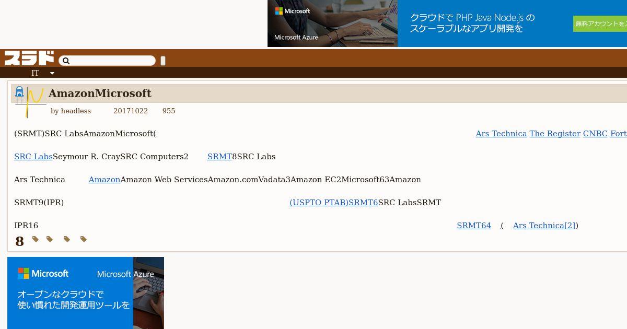Open the CNBC source link

595,134
